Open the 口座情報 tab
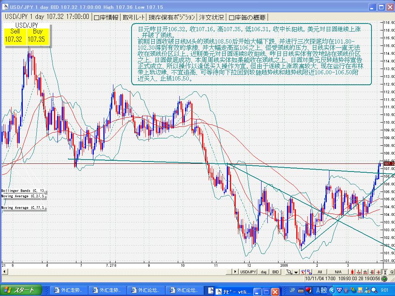Image resolution: width=395 pixels, height=296 pixels. (x=106, y=17)
